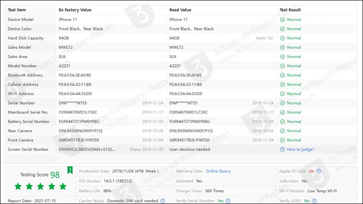The image size is (363, 204).
Task: Click Normal check icon in Device Model row
Action: (283, 19)
